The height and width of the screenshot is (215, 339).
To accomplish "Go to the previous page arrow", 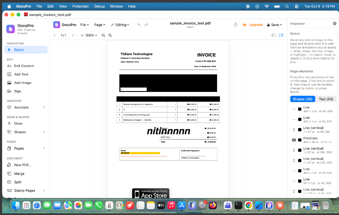I will (x=54, y=35).
